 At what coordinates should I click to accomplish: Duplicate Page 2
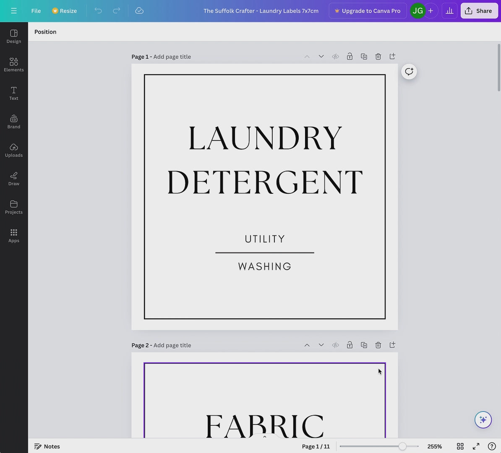[x=364, y=345]
